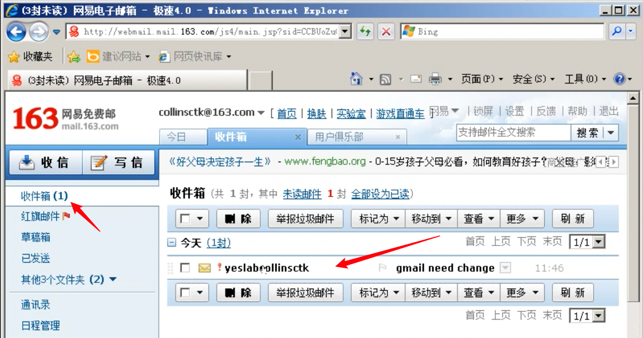Tick checkbox for gmail need change mail

pyautogui.click(x=185, y=268)
